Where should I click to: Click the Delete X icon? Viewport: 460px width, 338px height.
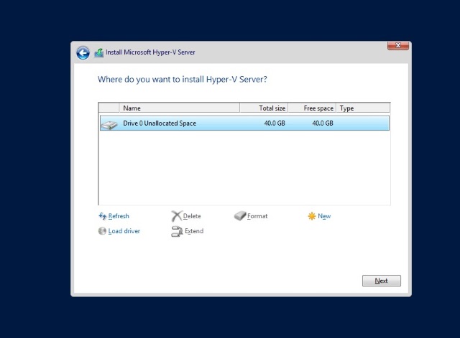pyautogui.click(x=176, y=216)
